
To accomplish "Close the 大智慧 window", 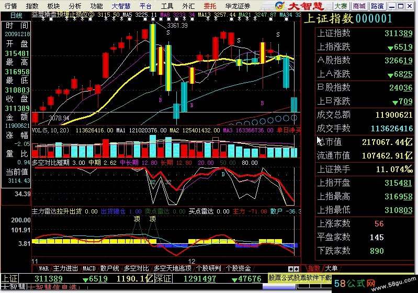I will pyautogui.click(x=410, y=6).
